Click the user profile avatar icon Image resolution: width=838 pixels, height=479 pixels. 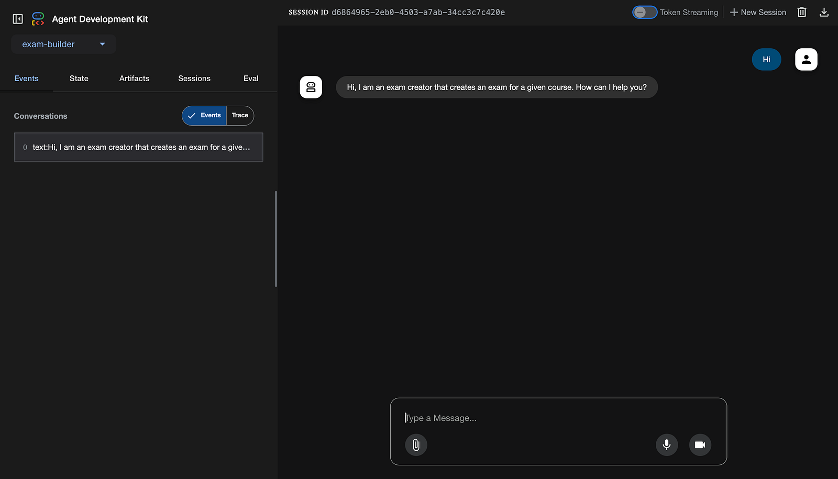pos(806,59)
